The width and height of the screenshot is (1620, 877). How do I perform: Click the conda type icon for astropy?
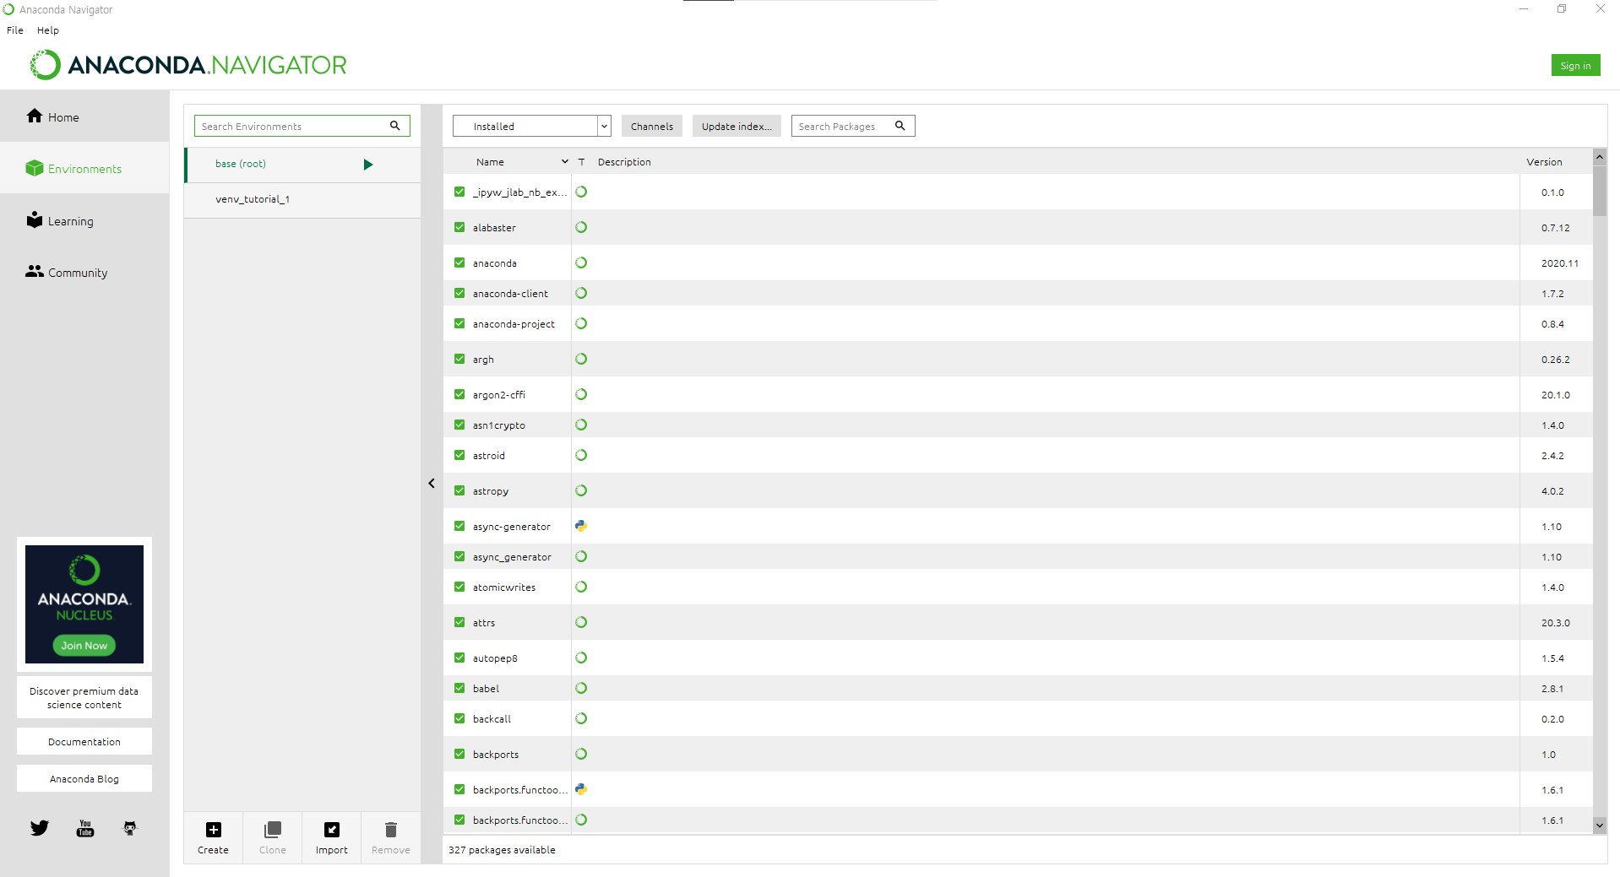coord(581,490)
